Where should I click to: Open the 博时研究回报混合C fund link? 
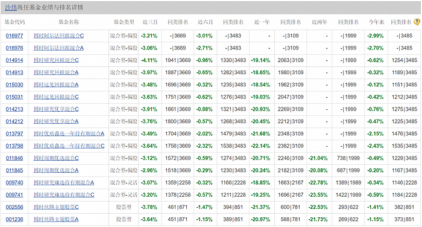[56, 60]
